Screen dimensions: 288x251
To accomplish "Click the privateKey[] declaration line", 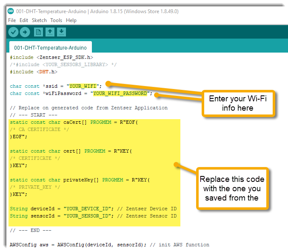I will [80, 180].
